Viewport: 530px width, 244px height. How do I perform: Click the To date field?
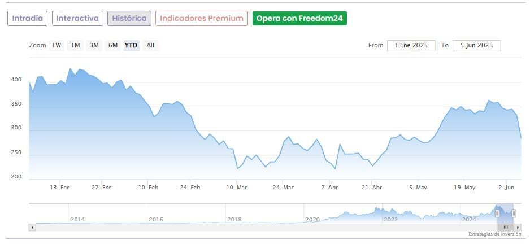476,46
